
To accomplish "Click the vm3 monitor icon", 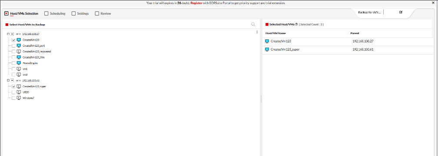I will coord(19,75).
